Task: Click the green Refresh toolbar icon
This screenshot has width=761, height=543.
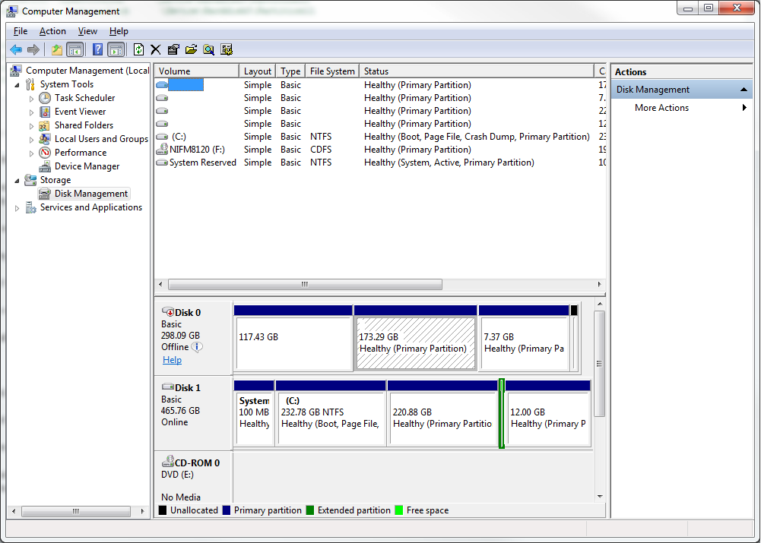Action: pos(138,49)
